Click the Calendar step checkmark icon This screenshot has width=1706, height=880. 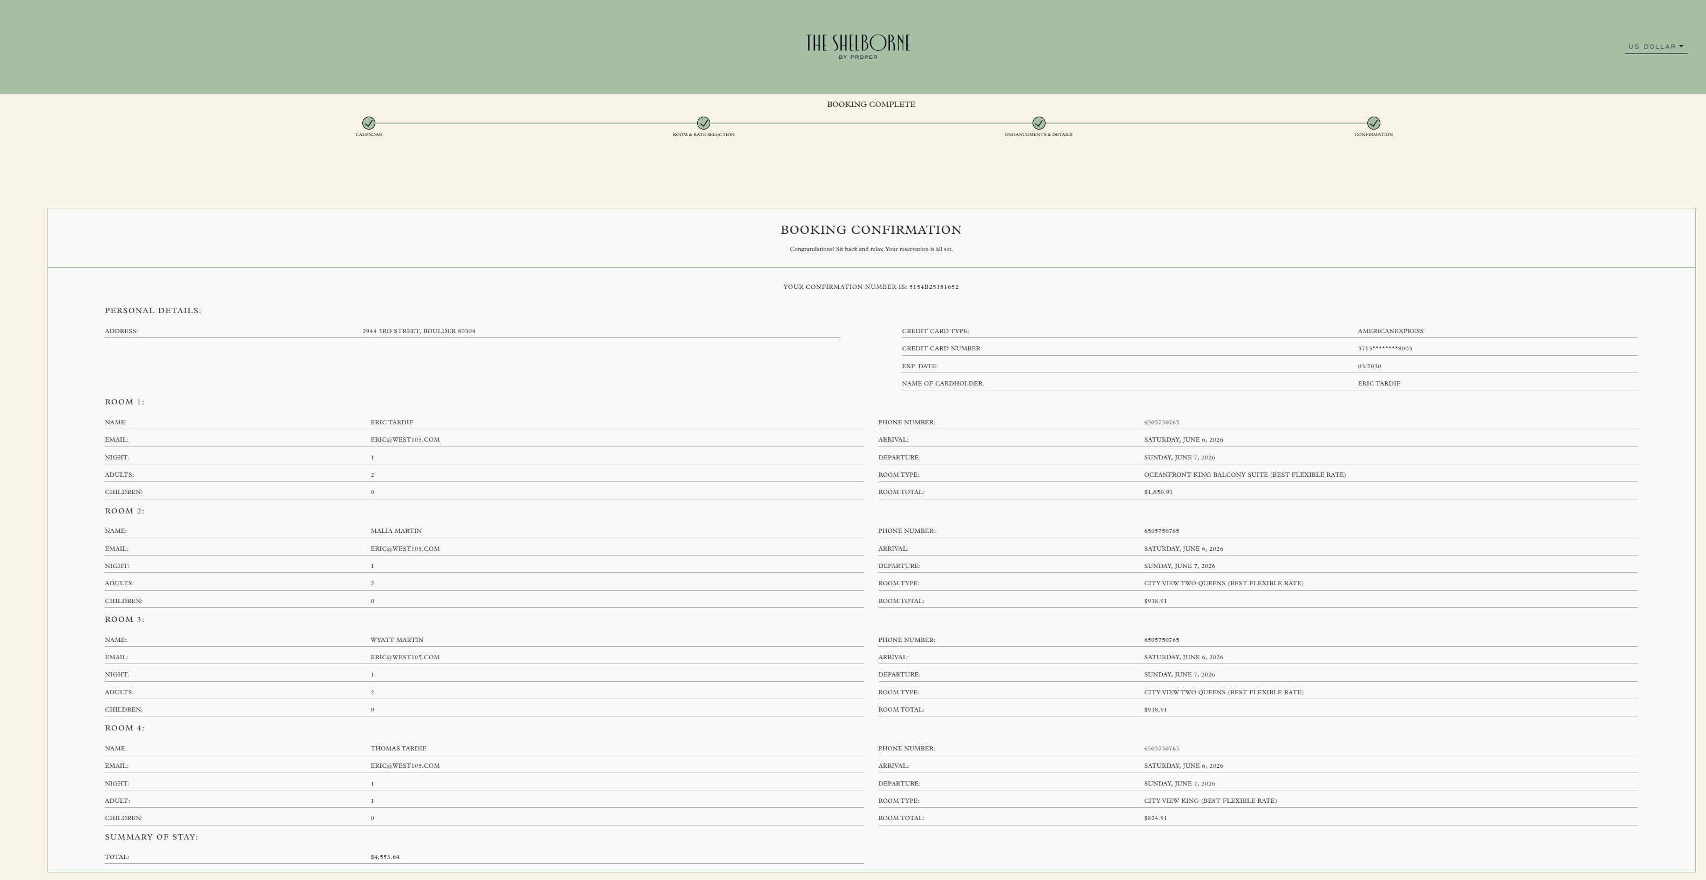pos(369,123)
